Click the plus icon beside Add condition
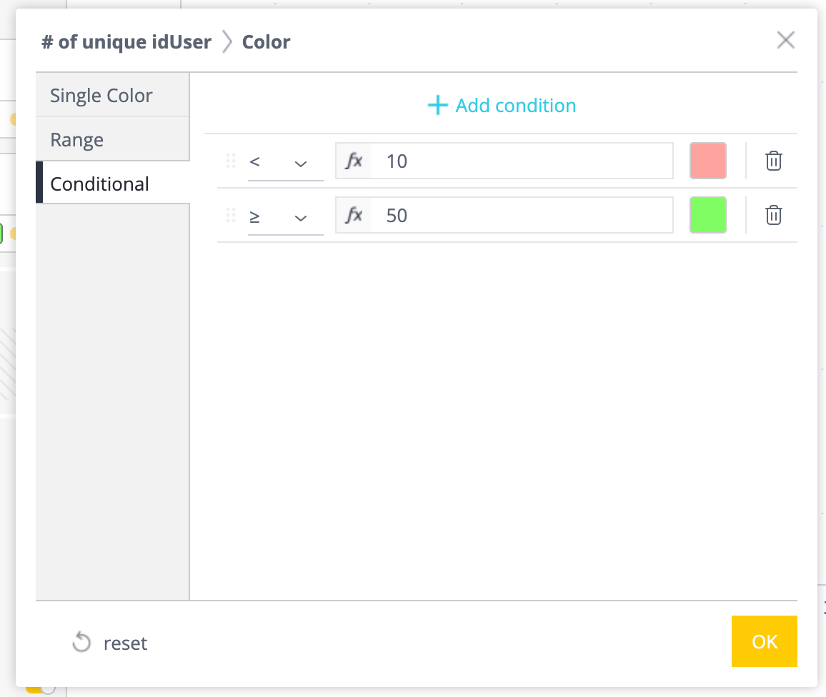826x697 pixels. click(437, 106)
